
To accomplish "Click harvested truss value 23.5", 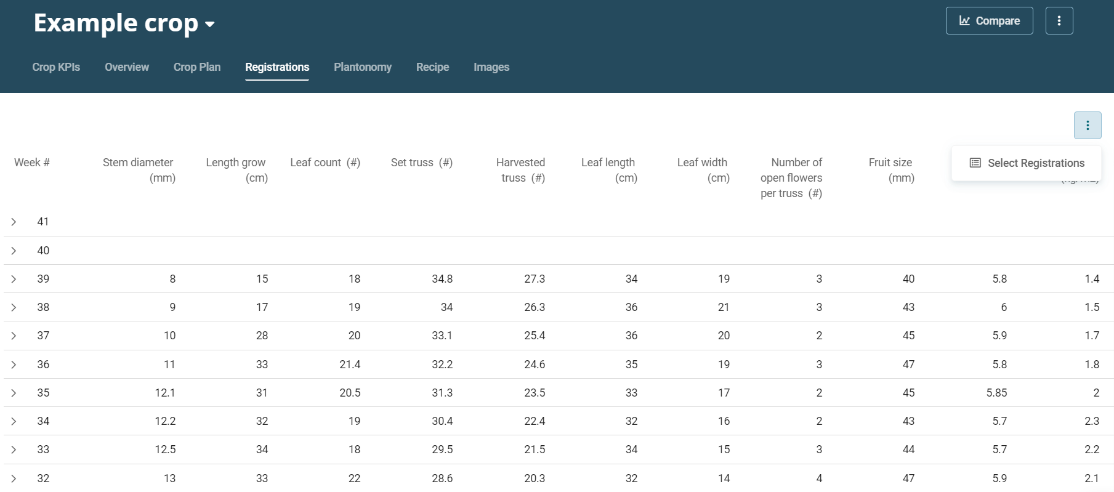I will (x=535, y=393).
